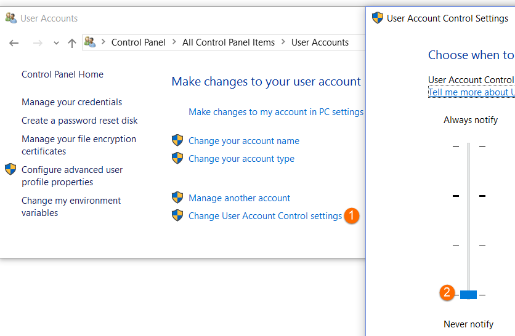Open Tell me more about UAC link
This screenshot has height=336, width=515.
click(x=471, y=92)
